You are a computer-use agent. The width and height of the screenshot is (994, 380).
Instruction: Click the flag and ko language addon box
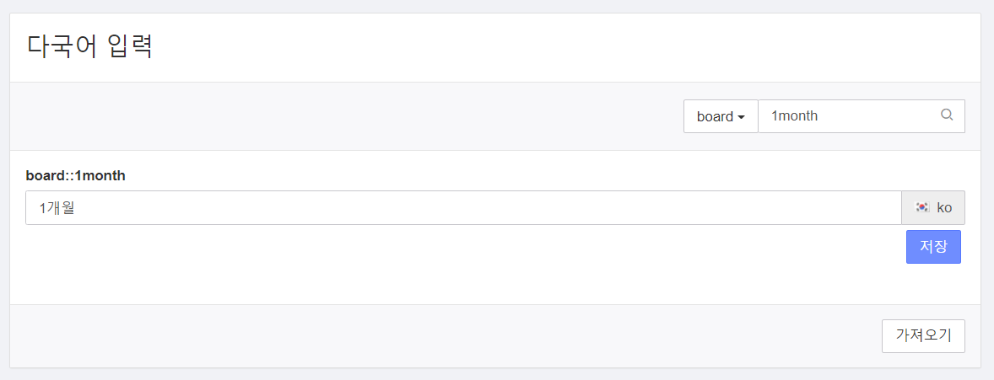933,208
